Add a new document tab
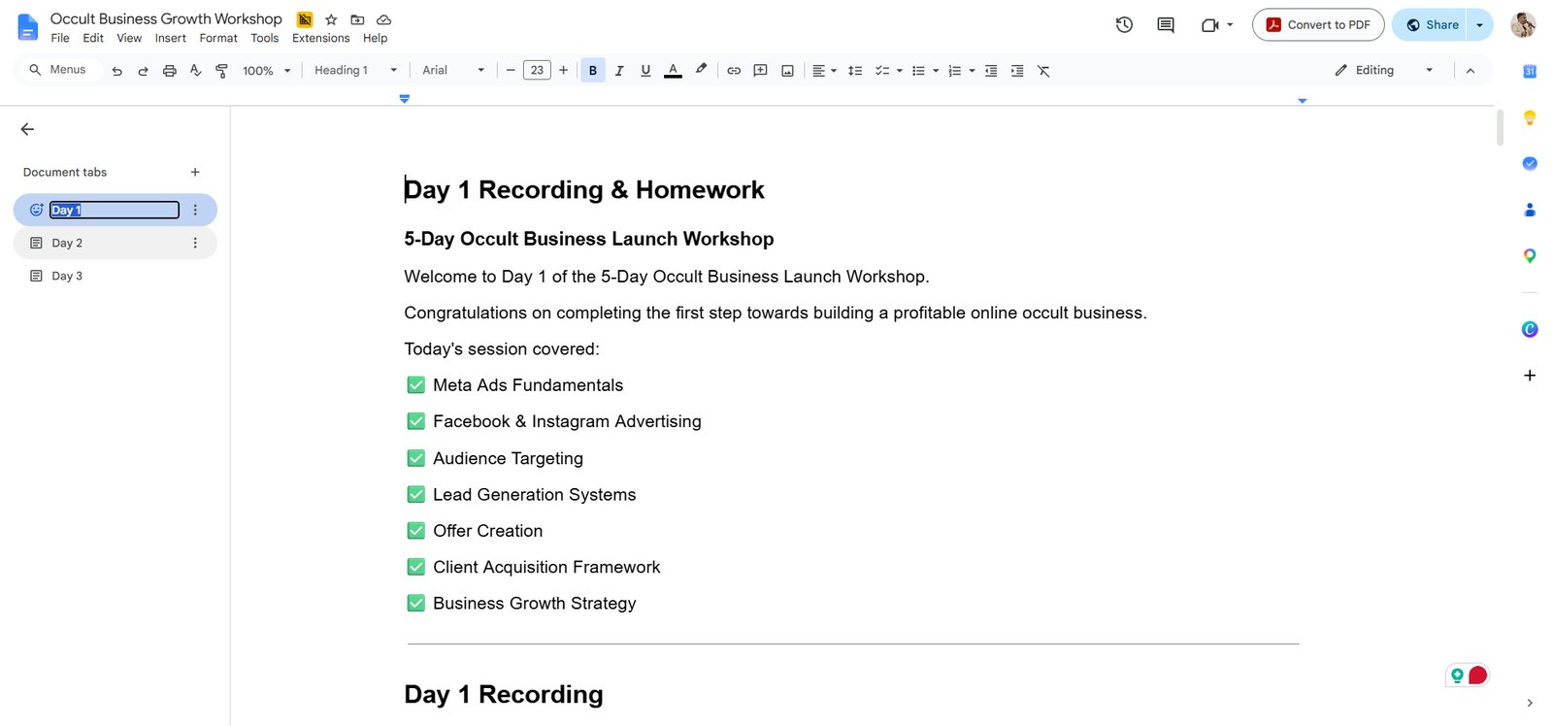Viewport: 1553px width, 726px height. click(195, 172)
